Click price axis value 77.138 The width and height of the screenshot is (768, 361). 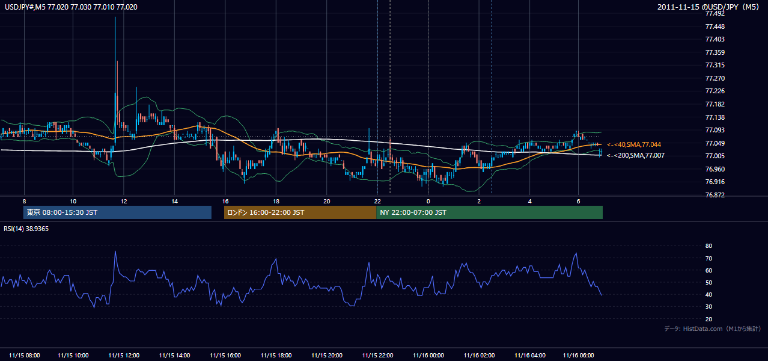tap(716, 117)
